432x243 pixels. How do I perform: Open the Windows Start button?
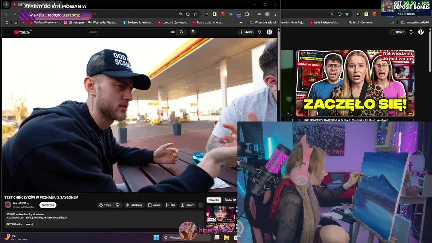[156, 238]
